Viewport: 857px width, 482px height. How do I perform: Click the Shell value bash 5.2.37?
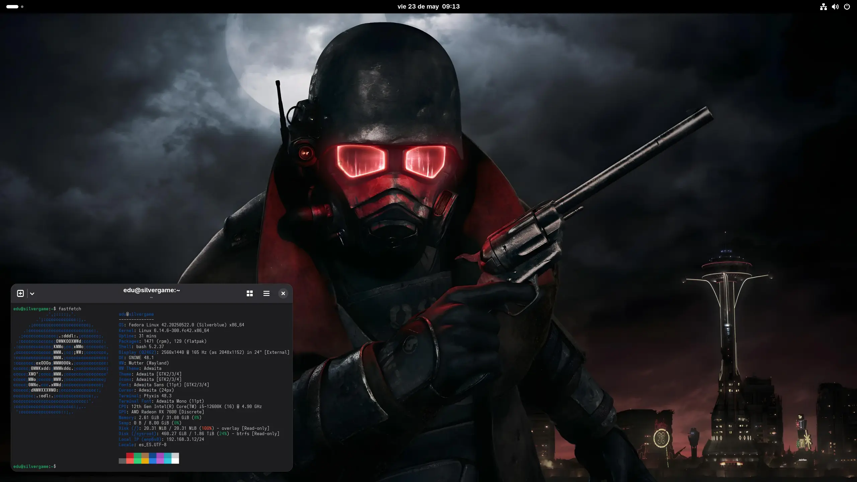click(x=150, y=347)
